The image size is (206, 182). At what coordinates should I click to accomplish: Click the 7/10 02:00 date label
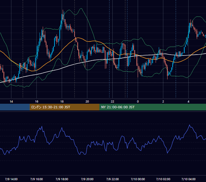point(163,179)
